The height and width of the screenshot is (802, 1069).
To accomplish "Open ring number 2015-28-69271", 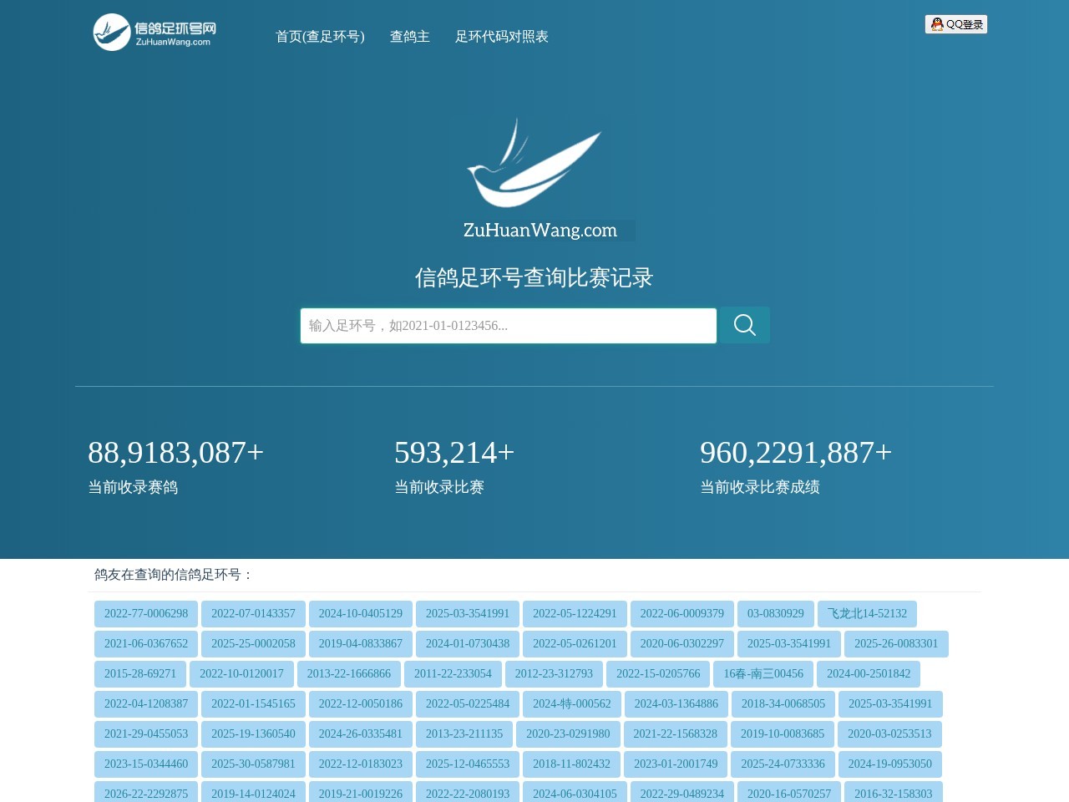I will point(140,674).
